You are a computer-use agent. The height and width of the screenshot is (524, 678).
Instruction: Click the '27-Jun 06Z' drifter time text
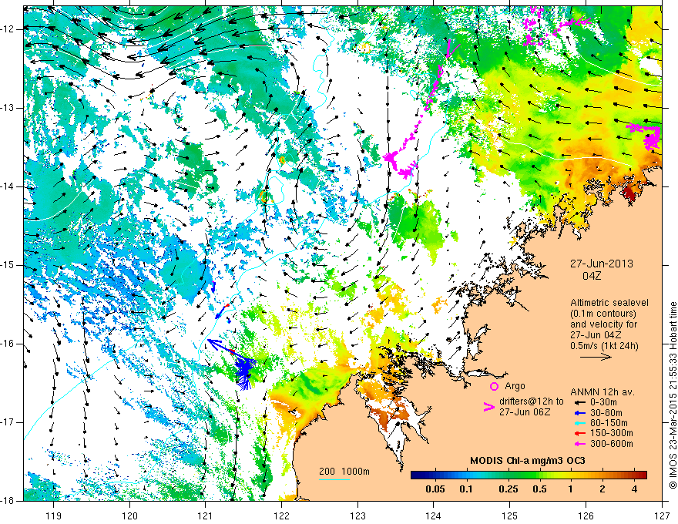tap(525, 412)
